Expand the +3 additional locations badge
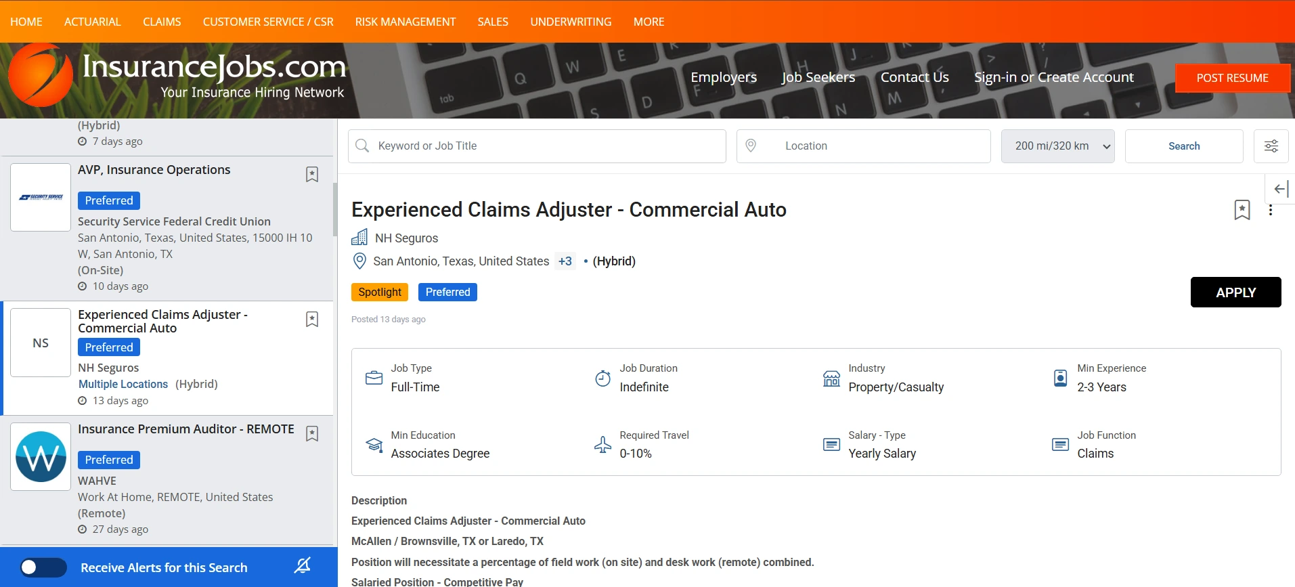This screenshot has height=587, width=1295. pos(565,261)
